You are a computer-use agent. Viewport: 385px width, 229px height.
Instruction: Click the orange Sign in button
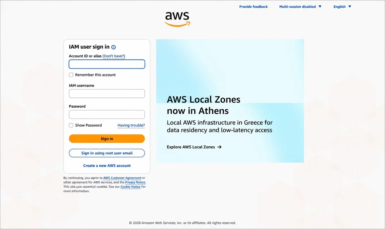[x=107, y=139]
